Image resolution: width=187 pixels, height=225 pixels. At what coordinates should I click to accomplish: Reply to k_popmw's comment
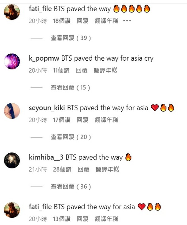(x=82, y=70)
